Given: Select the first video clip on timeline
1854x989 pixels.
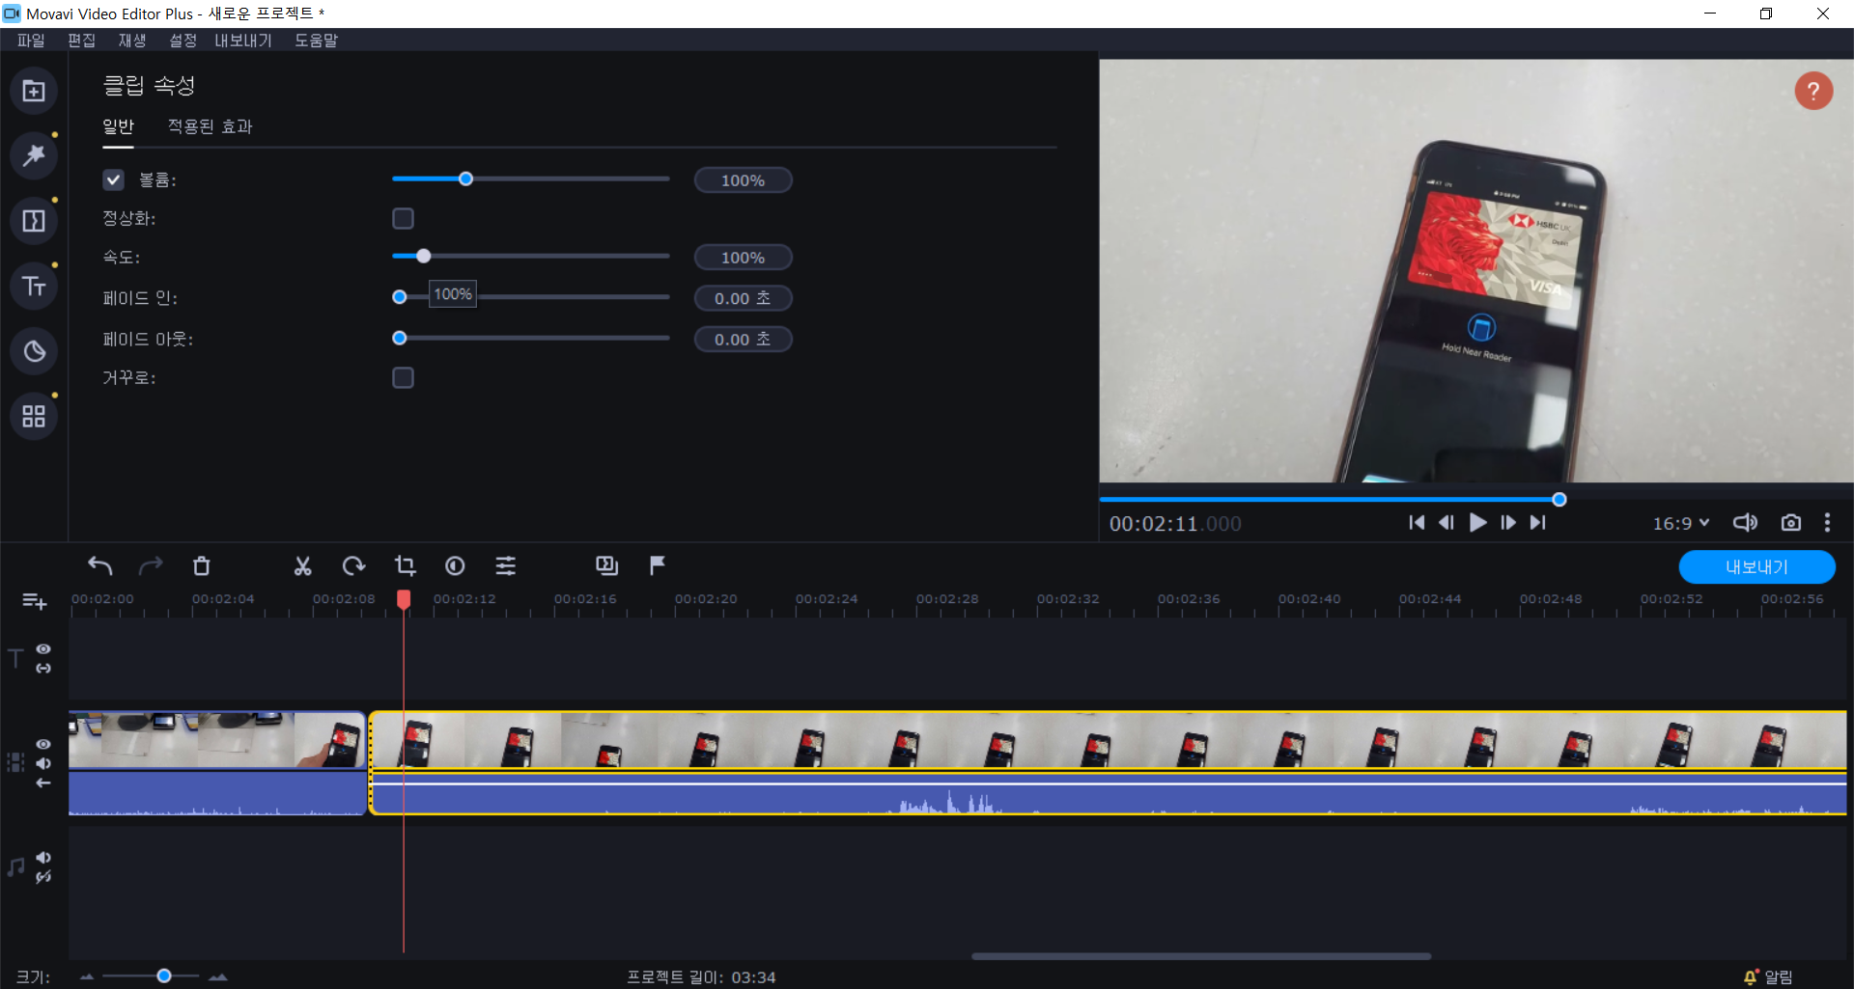Looking at the screenshot, I should 217,763.
